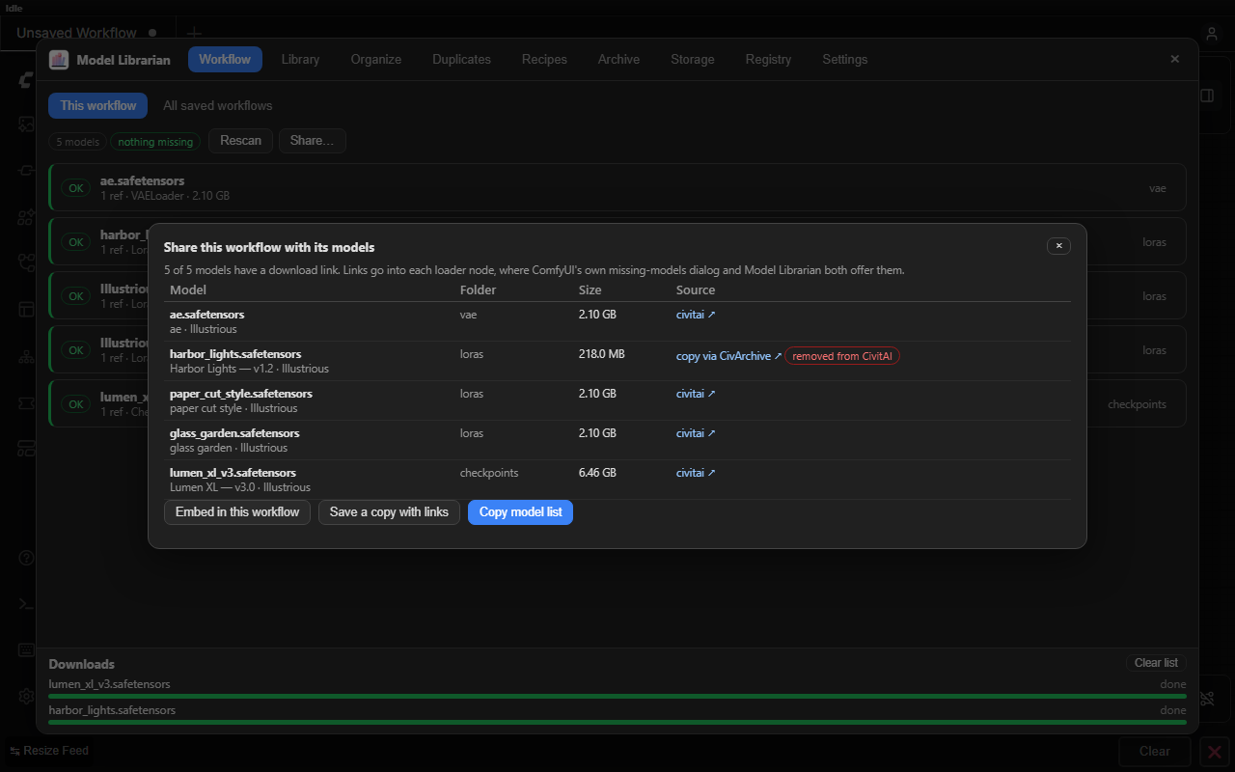The height and width of the screenshot is (772, 1235).
Task: Open the settings gear in sidebar
Action: tap(26, 696)
